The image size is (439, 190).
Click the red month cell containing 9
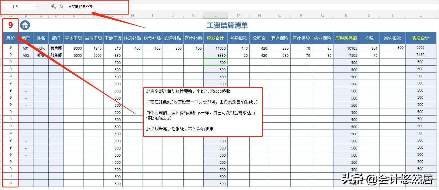click(x=11, y=25)
